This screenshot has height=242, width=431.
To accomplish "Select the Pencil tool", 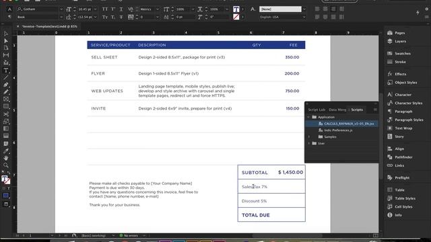I will click(x=6, y=92).
